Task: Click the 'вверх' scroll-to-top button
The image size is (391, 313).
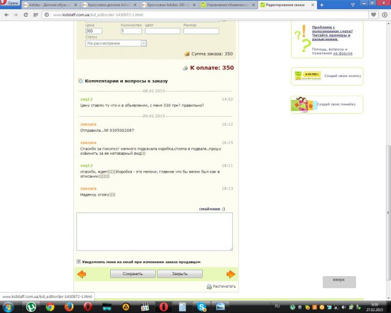Action: pyautogui.click(x=339, y=281)
